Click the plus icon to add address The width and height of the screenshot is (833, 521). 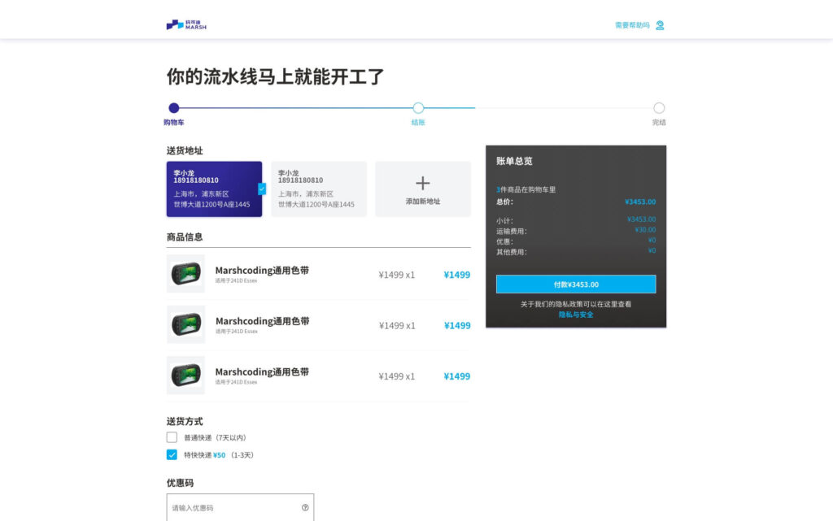click(423, 183)
